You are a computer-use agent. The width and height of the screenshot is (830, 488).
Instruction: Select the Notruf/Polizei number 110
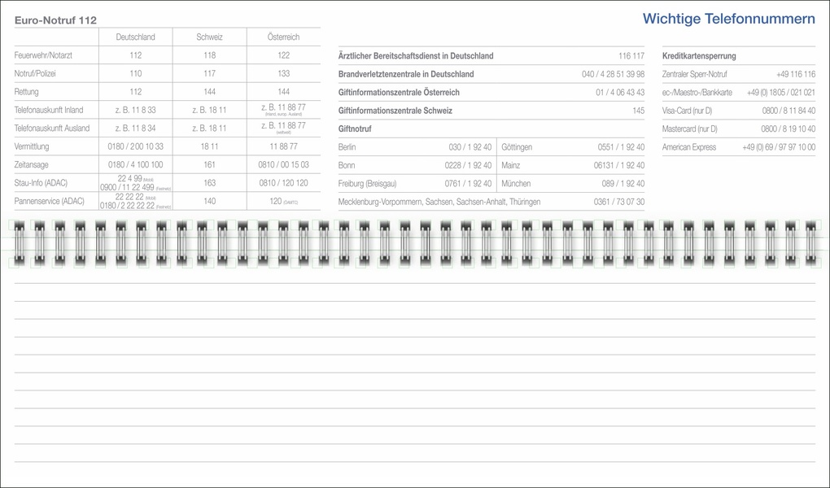tap(135, 73)
